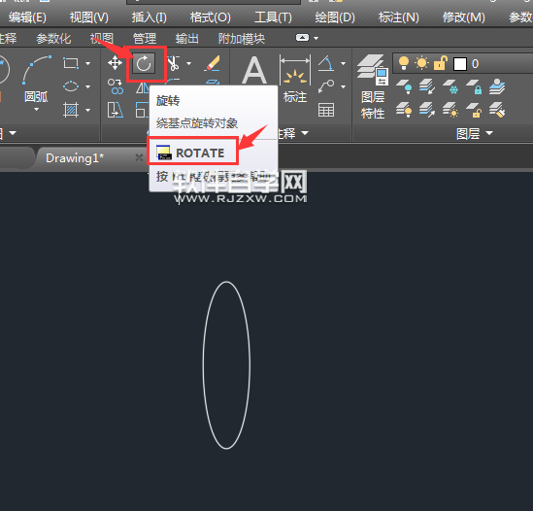Select the Trim scissors tool
533x511 pixels.
click(x=174, y=63)
